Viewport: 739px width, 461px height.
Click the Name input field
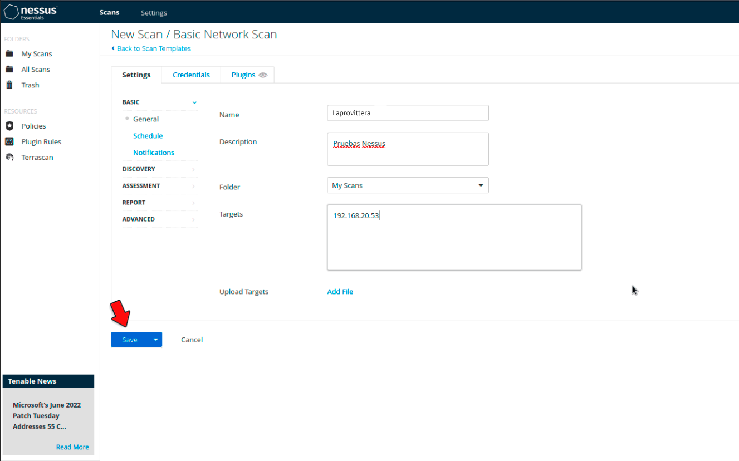pos(408,112)
